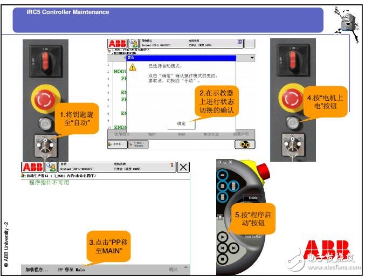Start the program with the play button
Image resolution: width=365 pixels, height=276 pixels.
(222, 237)
